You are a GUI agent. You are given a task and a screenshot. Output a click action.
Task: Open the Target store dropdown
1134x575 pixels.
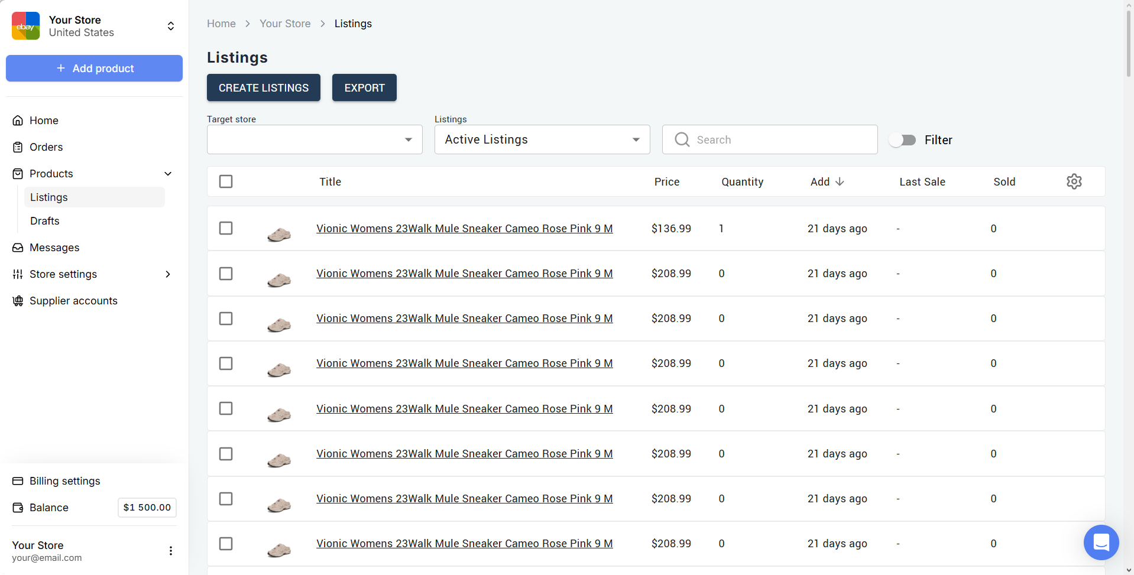click(315, 139)
